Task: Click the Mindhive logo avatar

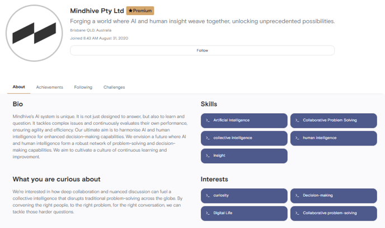Action: click(34, 33)
